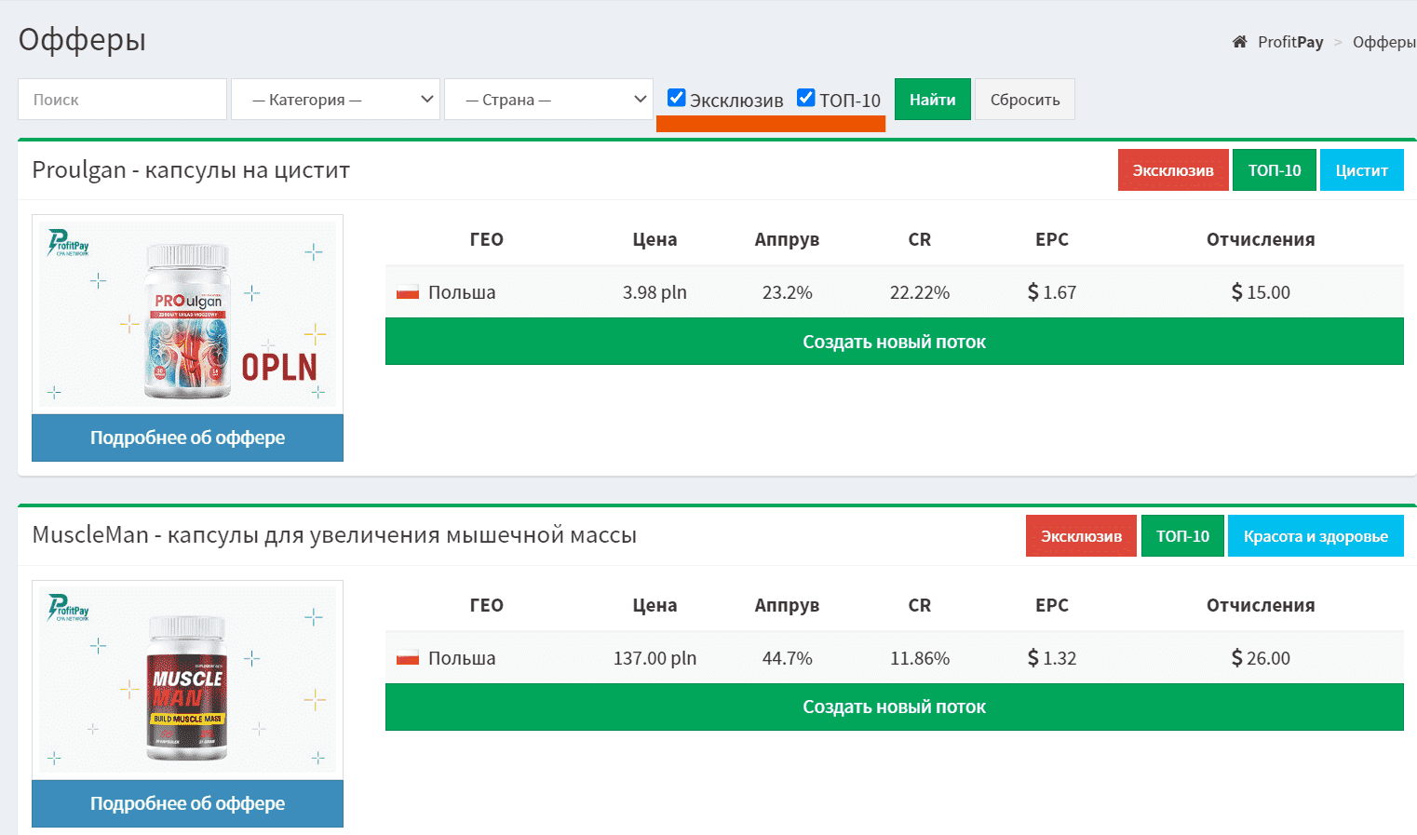Open Proulgan offer details button
The image size is (1417, 835).
[187, 438]
